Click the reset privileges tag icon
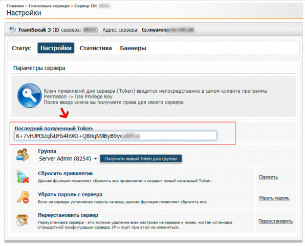This screenshot has height=246, width=305. tap(23, 177)
